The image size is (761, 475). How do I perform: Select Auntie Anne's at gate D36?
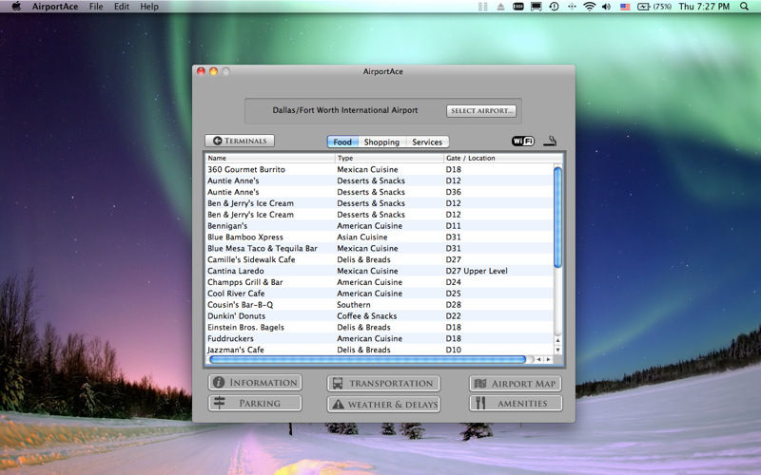[380, 192]
